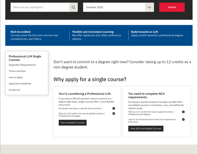Open Application Requirements in sidebar
This screenshot has height=154, width=198.
point(22,65)
